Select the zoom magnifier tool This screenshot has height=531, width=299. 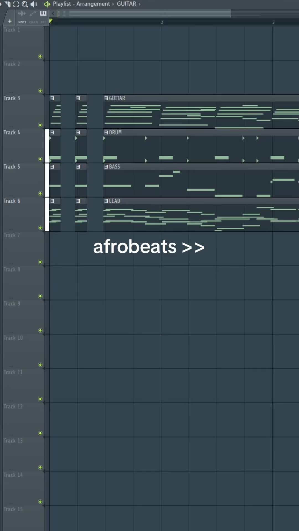pos(25,4)
